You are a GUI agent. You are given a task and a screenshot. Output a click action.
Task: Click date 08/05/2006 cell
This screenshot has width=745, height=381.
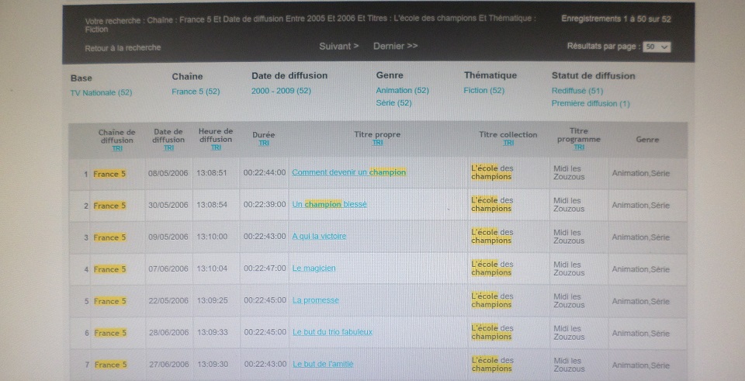[168, 173]
